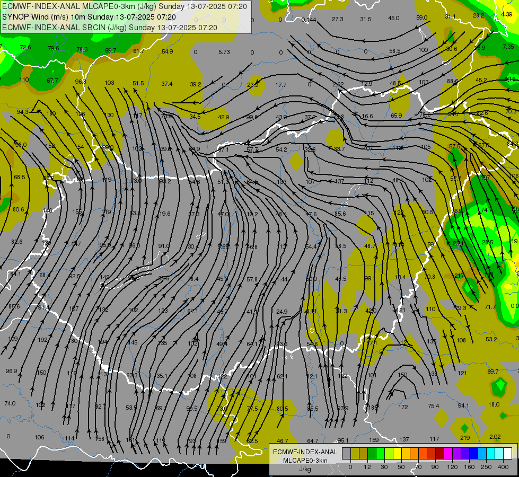Click the J/kg unit label in legend
The width and height of the screenshot is (519, 477).
click(x=305, y=469)
